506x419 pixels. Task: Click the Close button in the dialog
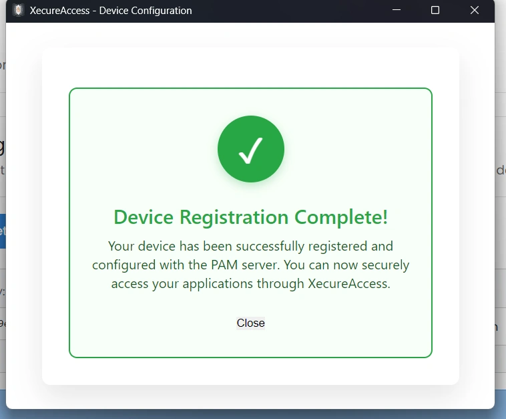pyautogui.click(x=250, y=323)
